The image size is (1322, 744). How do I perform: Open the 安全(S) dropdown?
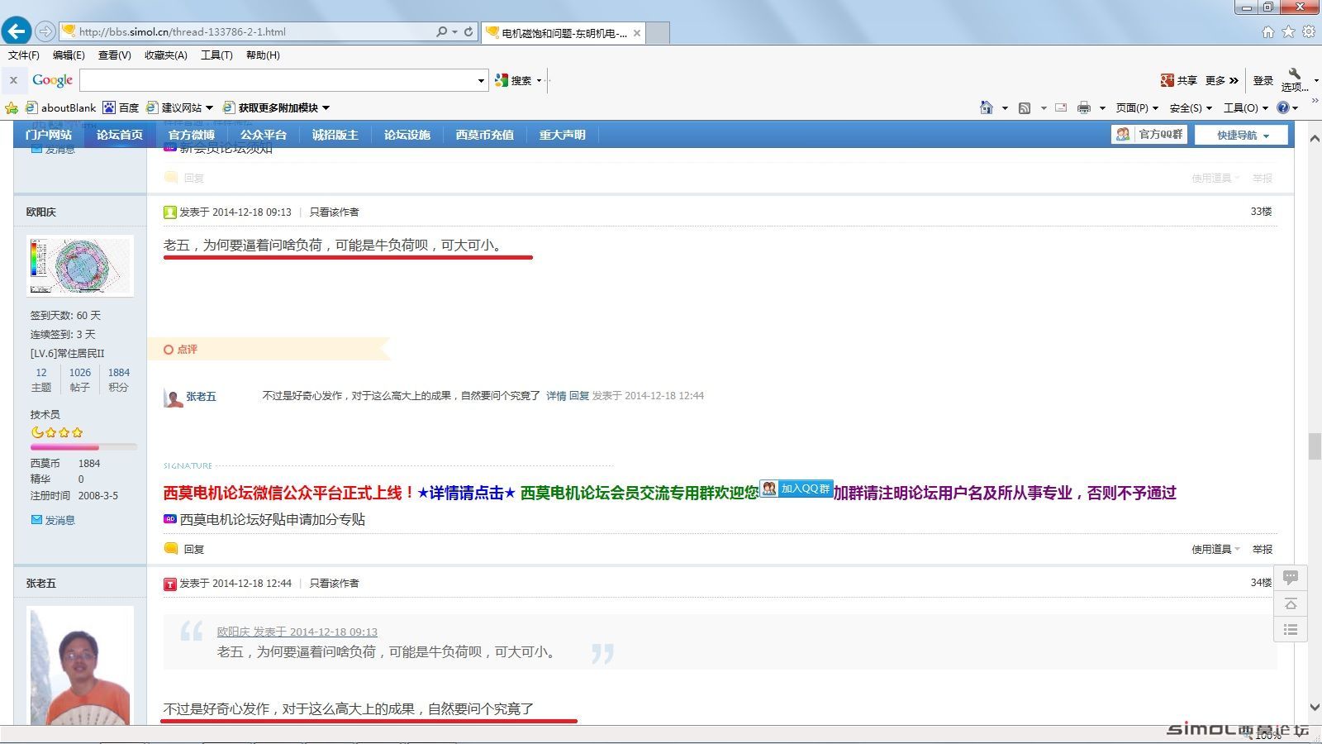click(1191, 107)
